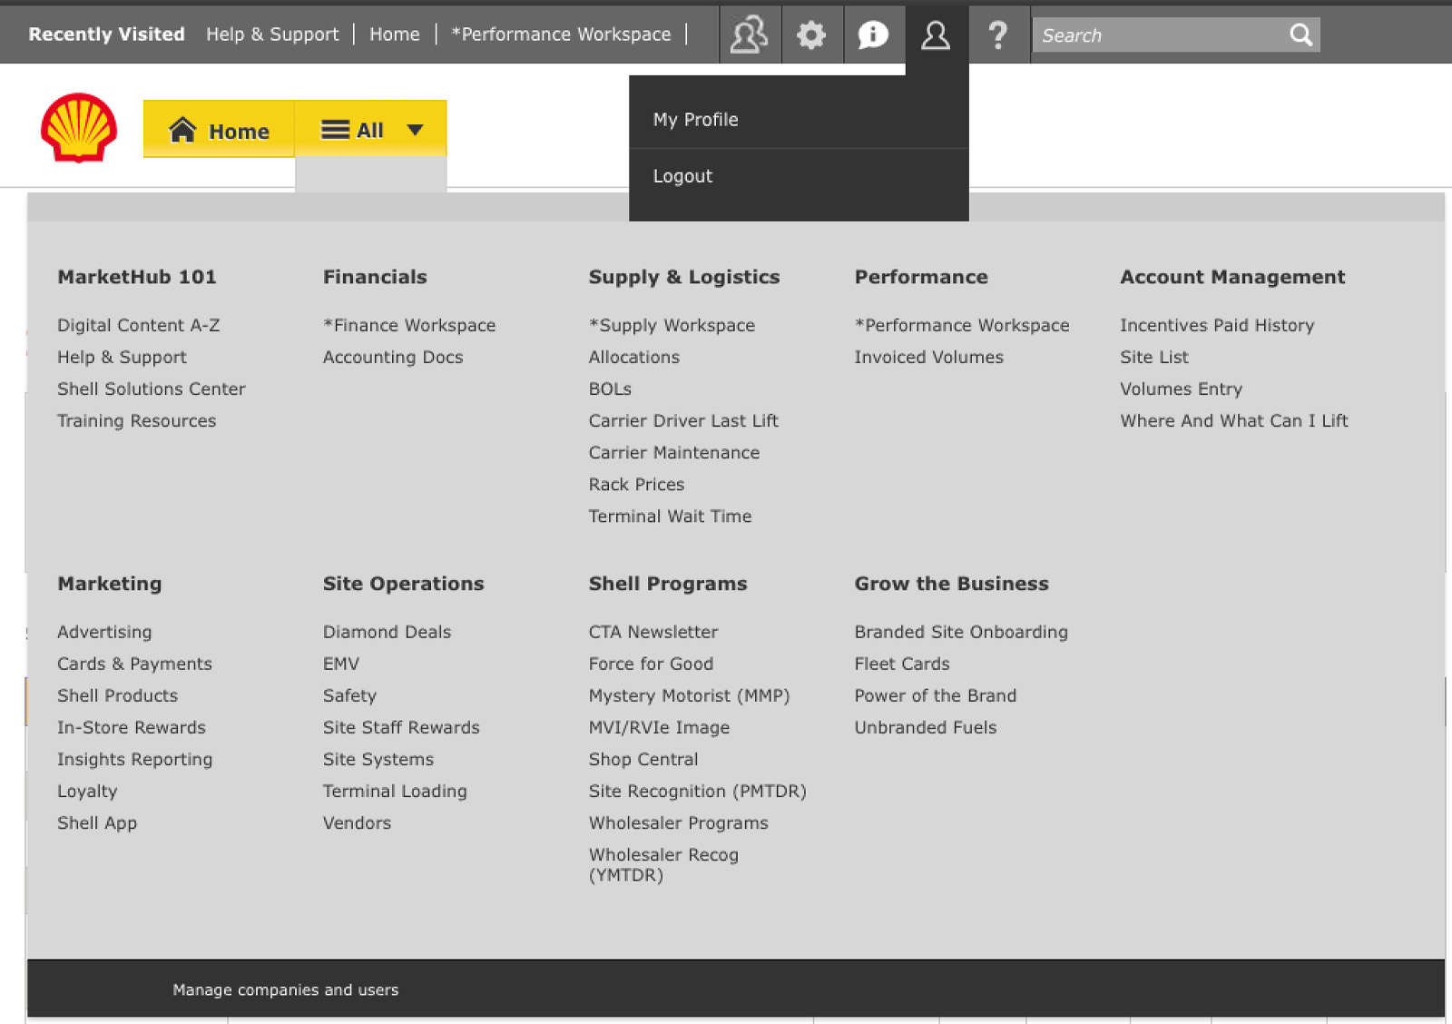The width and height of the screenshot is (1452, 1024).
Task: Open help via question mark icon
Action: click(x=997, y=35)
